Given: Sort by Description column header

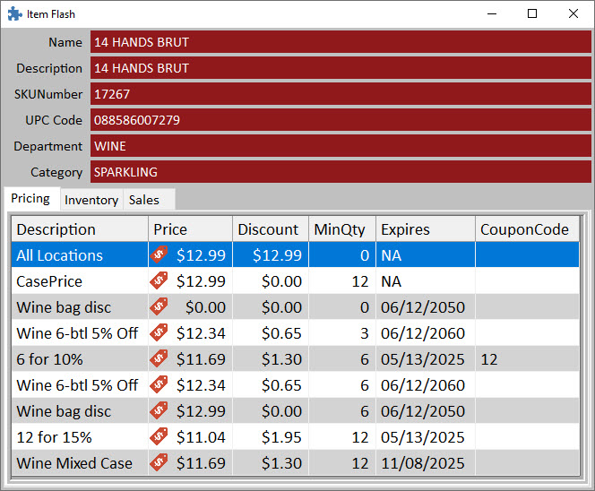Looking at the screenshot, I should coord(80,229).
